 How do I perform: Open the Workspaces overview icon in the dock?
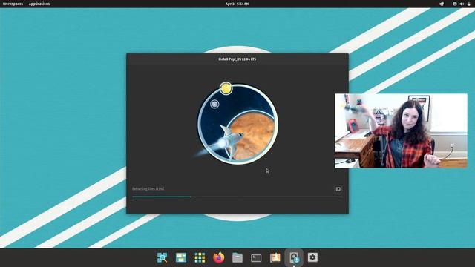pyautogui.click(x=181, y=257)
